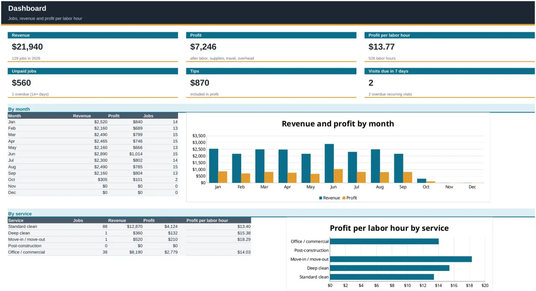536x291 pixels.
Task: Select the Oct profit cell $101
Action: (138, 180)
